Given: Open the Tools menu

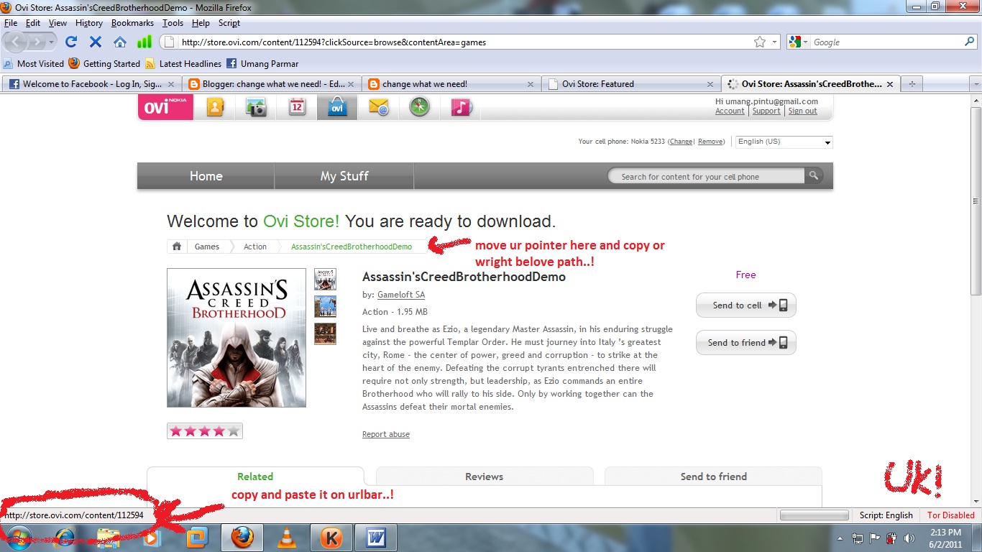Looking at the screenshot, I should tap(173, 23).
